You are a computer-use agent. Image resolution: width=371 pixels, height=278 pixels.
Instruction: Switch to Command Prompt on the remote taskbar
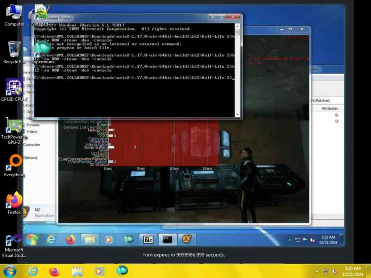pos(167,240)
